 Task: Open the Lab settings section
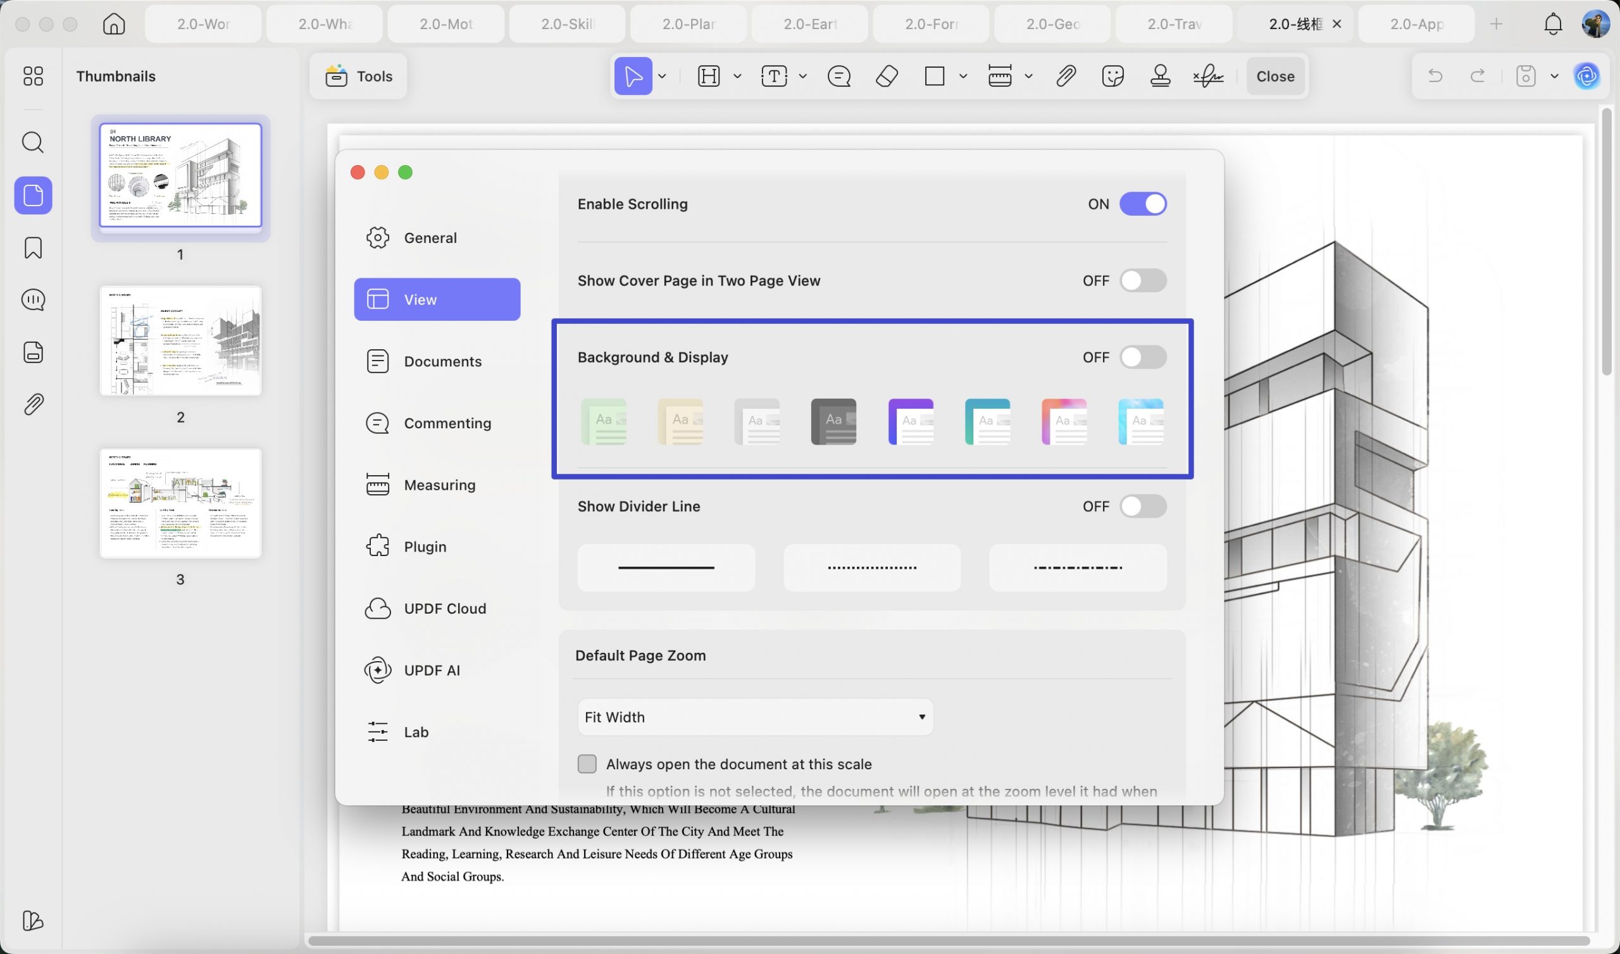tap(437, 731)
